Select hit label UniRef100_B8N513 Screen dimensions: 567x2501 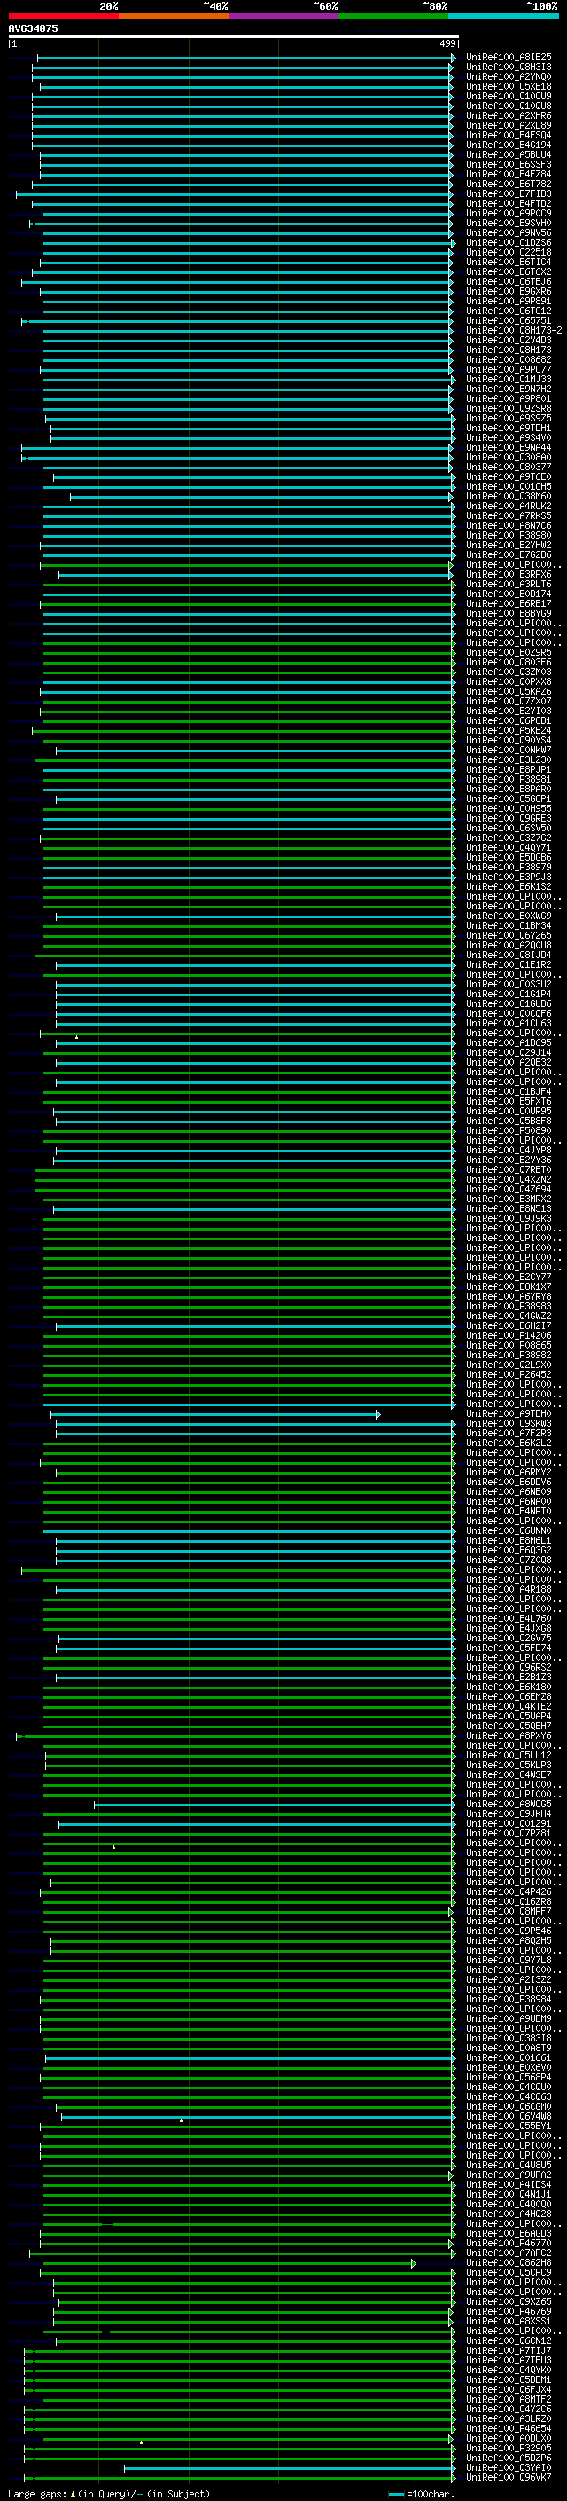tap(509, 1208)
